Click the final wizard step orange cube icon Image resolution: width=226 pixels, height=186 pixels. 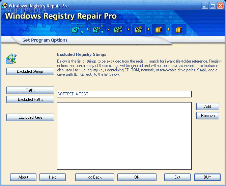[179, 29]
